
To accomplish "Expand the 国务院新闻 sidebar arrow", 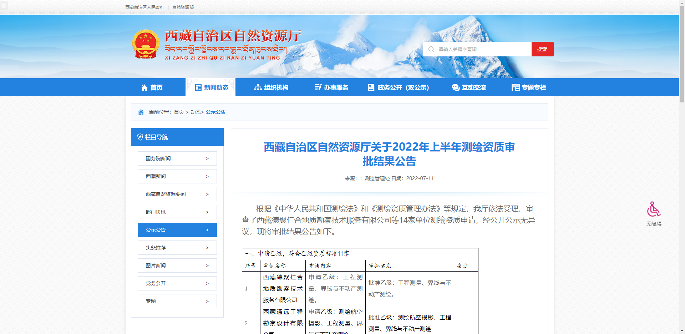I will pos(207,158).
